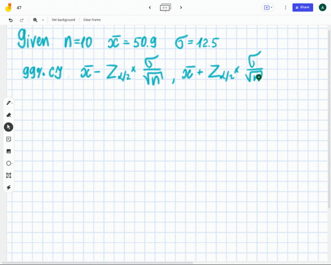This screenshot has width=331, height=265.
Task: Expand the frame bar thumbnail
Action: tap(165, 8)
